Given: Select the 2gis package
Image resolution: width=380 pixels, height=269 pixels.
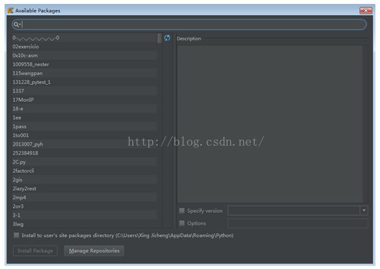Looking at the screenshot, I should [x=84, y=180].
